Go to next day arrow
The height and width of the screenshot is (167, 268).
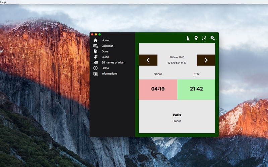(206, 60)
